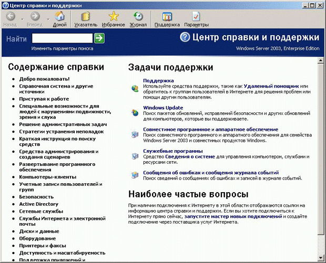
Task: Open Развертывание программного обеспечения topic
Action: click(57, 167)
